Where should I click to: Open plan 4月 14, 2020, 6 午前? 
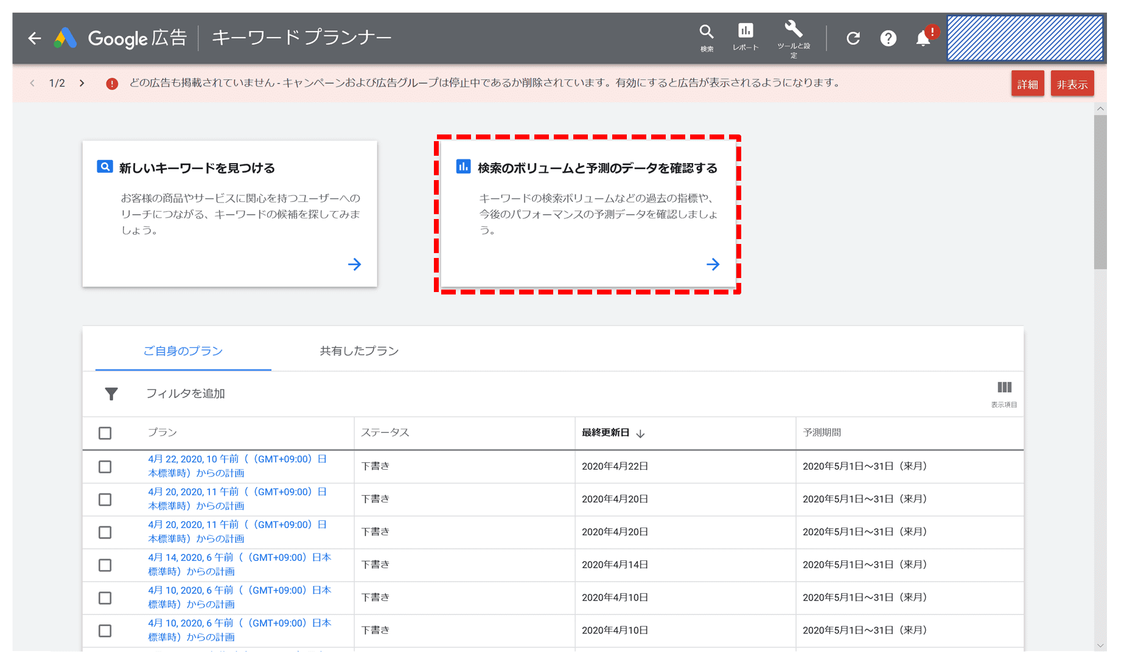point(240,565)
